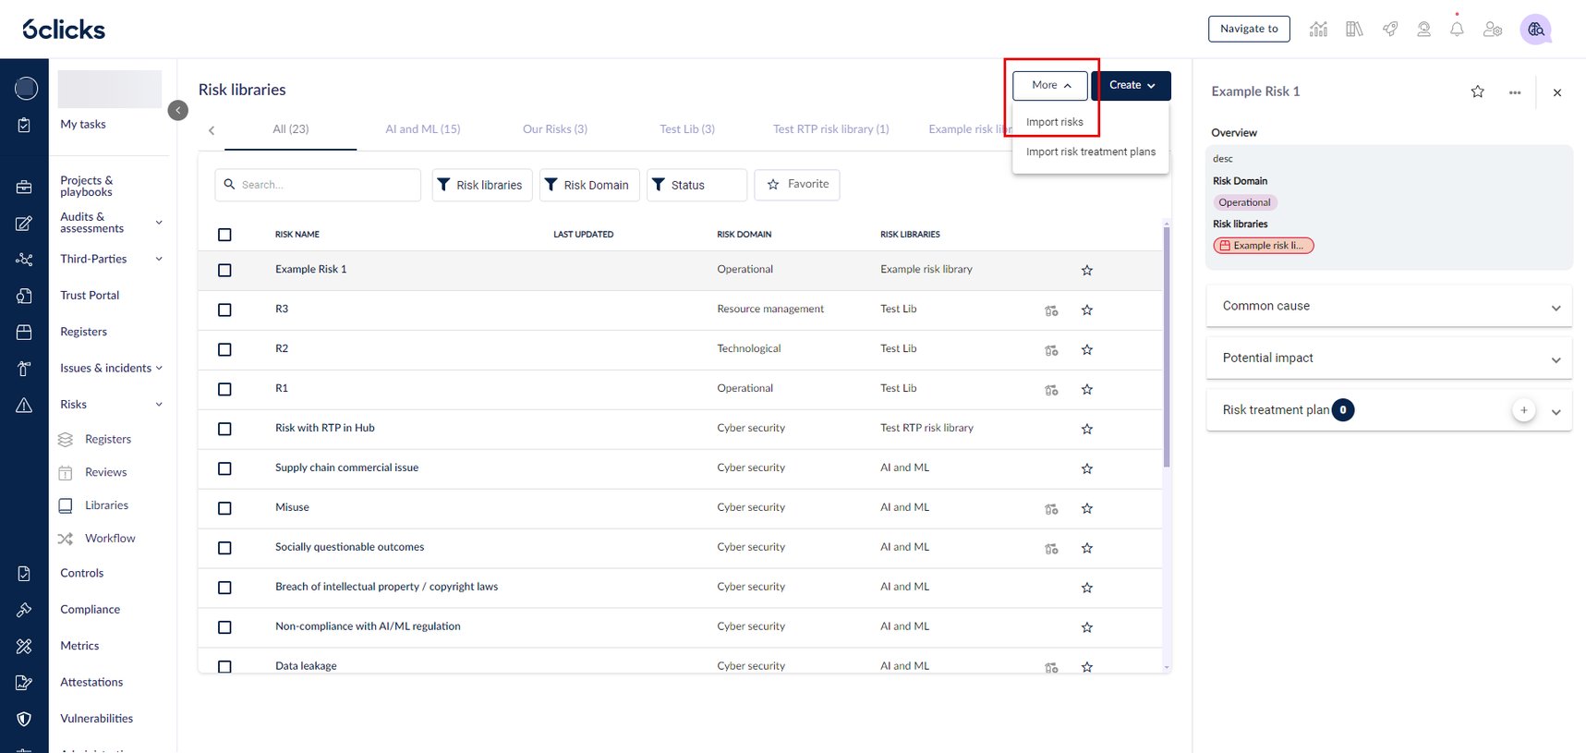Star the Example Risk 1 row as favorite
1586x753 pixels.
(x=1086, y=271)
